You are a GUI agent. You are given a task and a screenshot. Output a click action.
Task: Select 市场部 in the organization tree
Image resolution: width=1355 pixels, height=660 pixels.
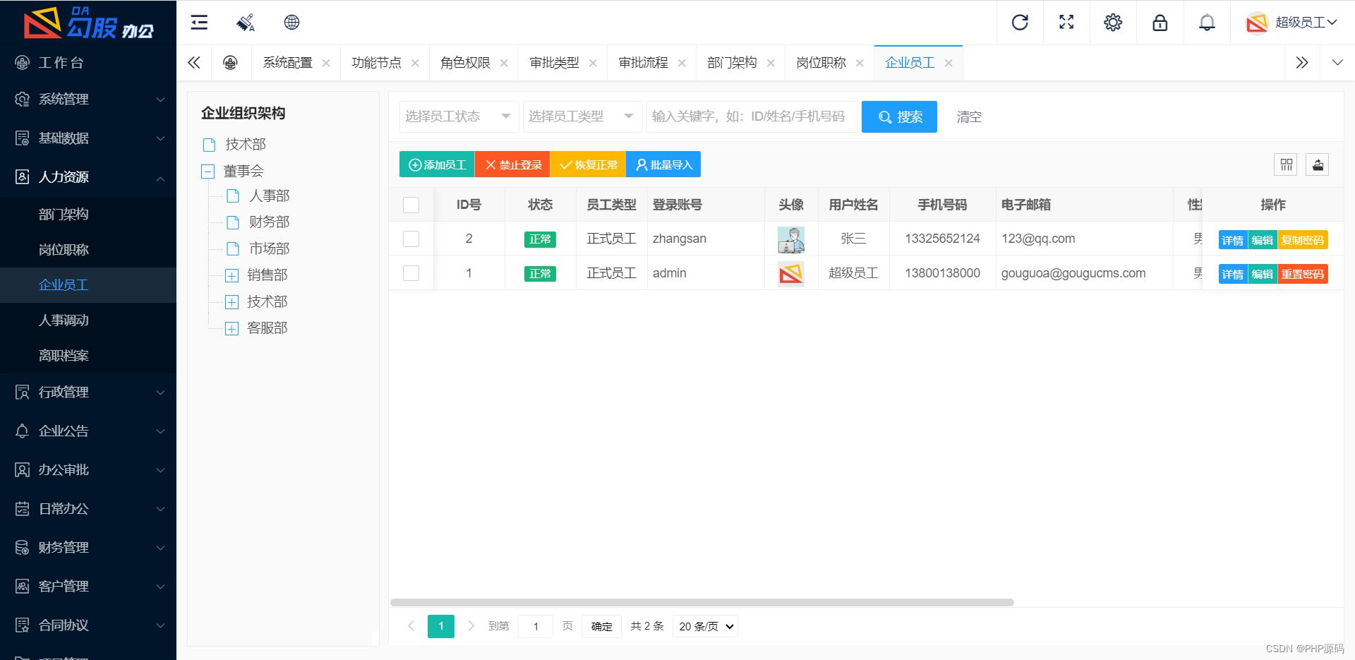[x=269, y=248]
